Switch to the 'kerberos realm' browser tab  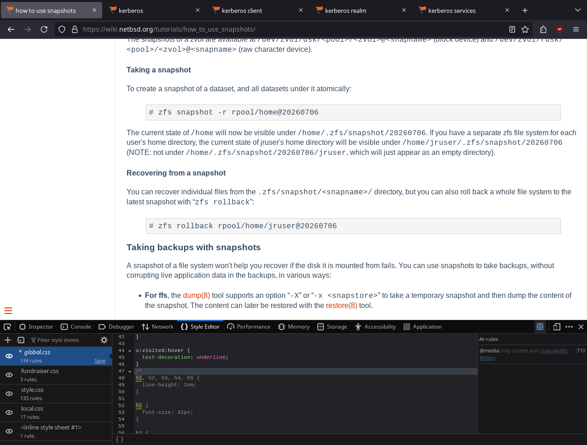(361, 10)
